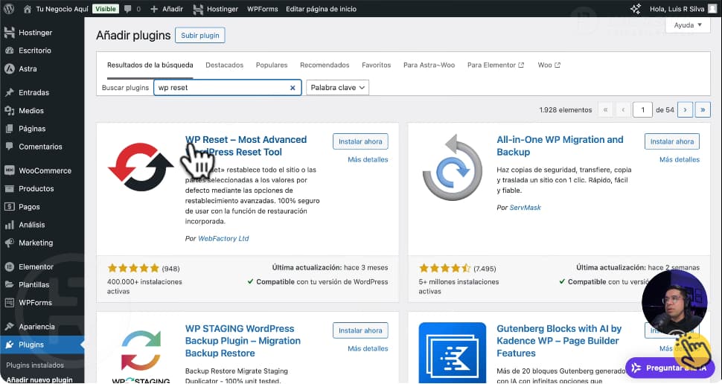
Task: Open Hola, Luis R Silva profile
Action: point(683,9)
